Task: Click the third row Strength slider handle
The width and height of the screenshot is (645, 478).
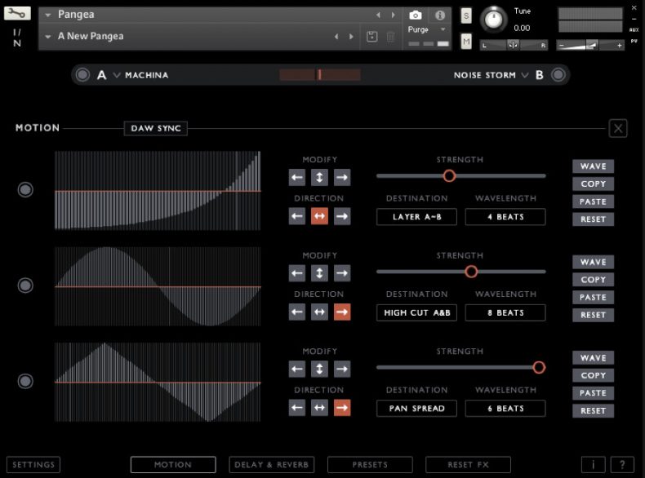Action: [539, 368]
